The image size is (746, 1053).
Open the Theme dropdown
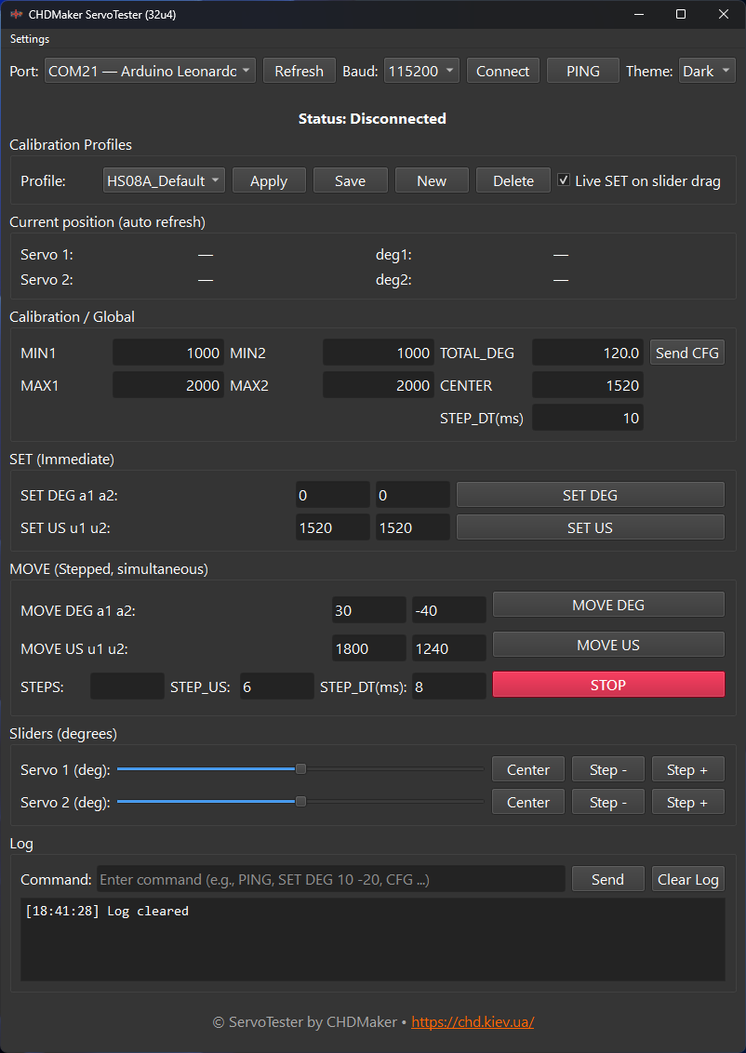(707, 71)
